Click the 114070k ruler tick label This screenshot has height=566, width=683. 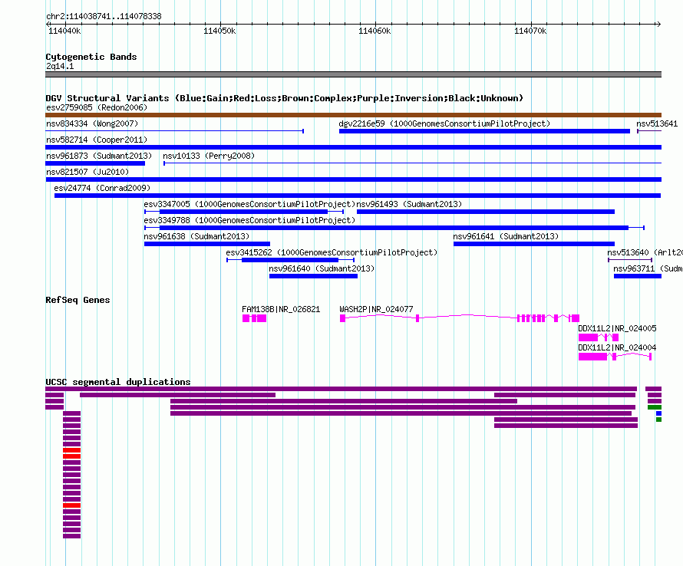(x=530, y=31)
